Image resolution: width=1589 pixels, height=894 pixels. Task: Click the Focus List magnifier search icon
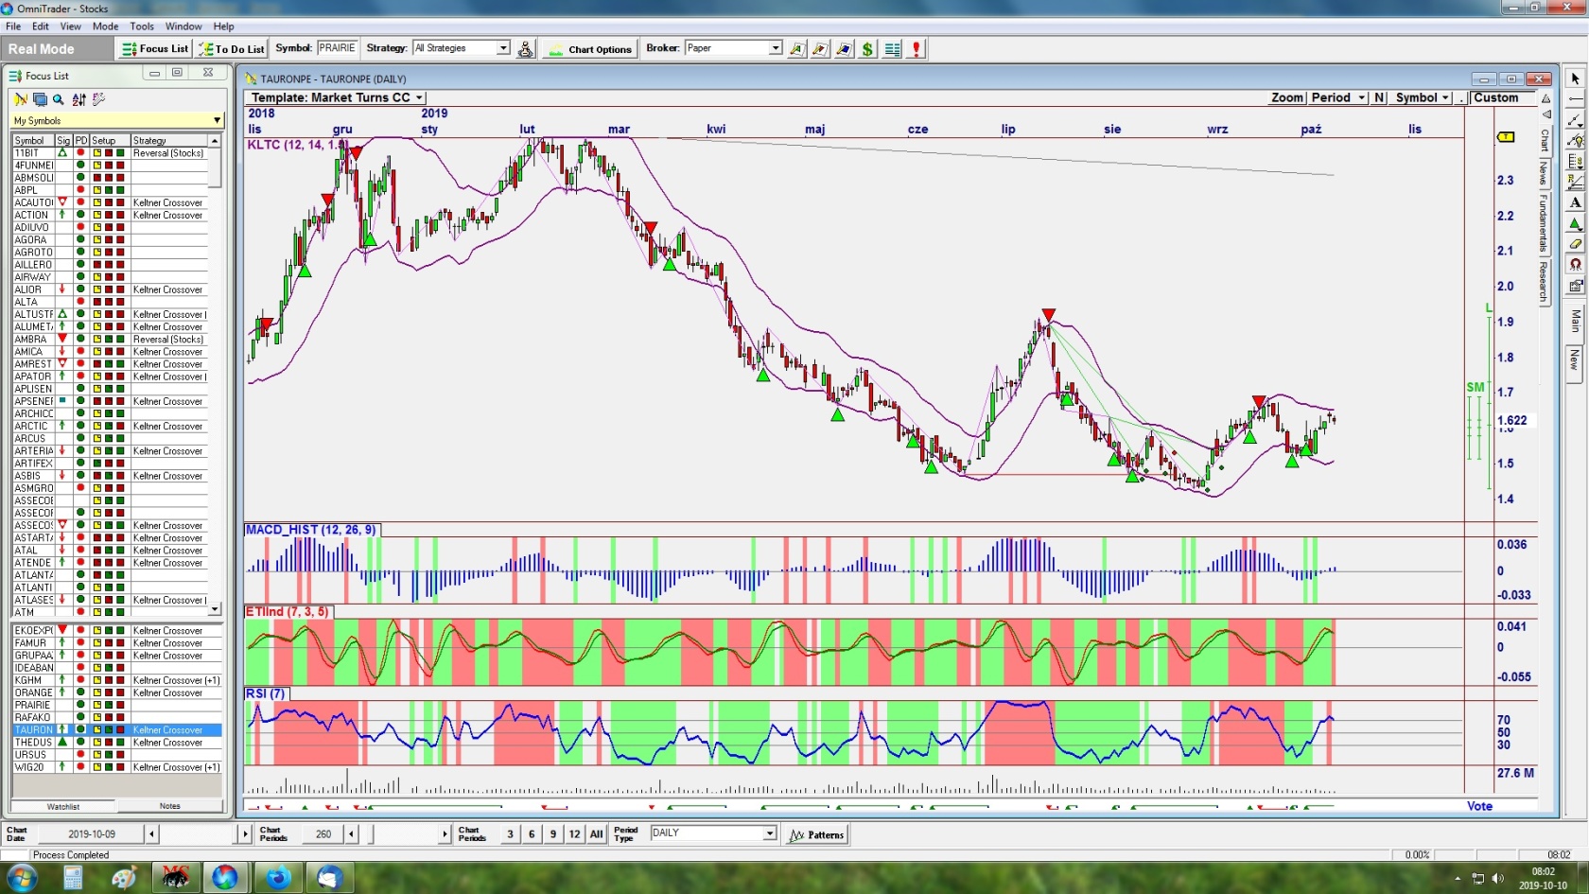(59, 99)
